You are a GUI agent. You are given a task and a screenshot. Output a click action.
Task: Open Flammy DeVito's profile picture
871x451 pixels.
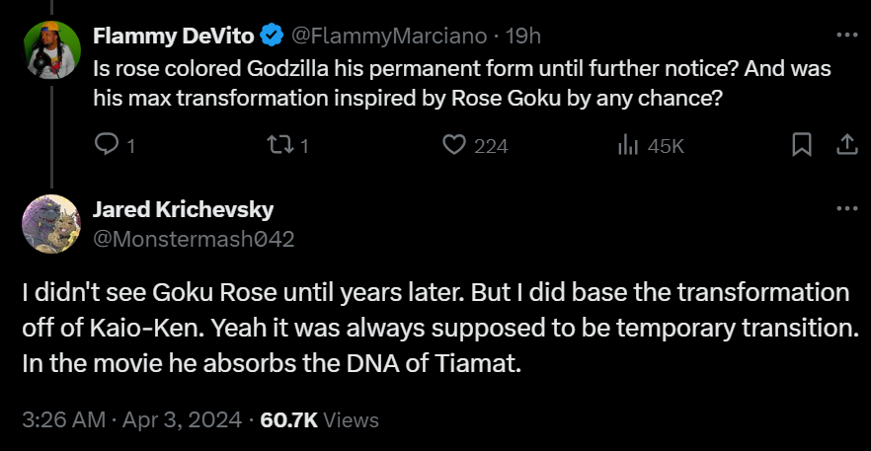tap(50, 50)
